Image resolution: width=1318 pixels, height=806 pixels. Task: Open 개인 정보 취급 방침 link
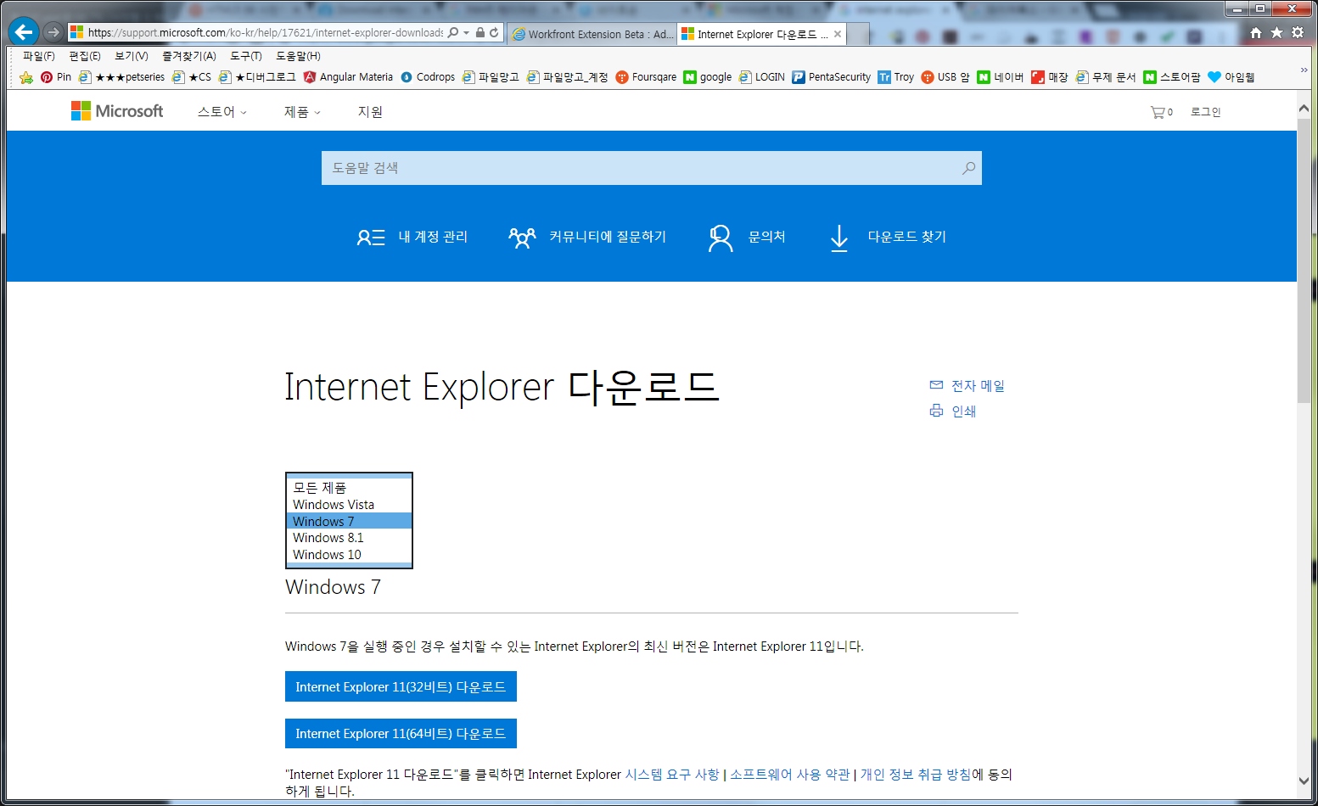[916, 775]
